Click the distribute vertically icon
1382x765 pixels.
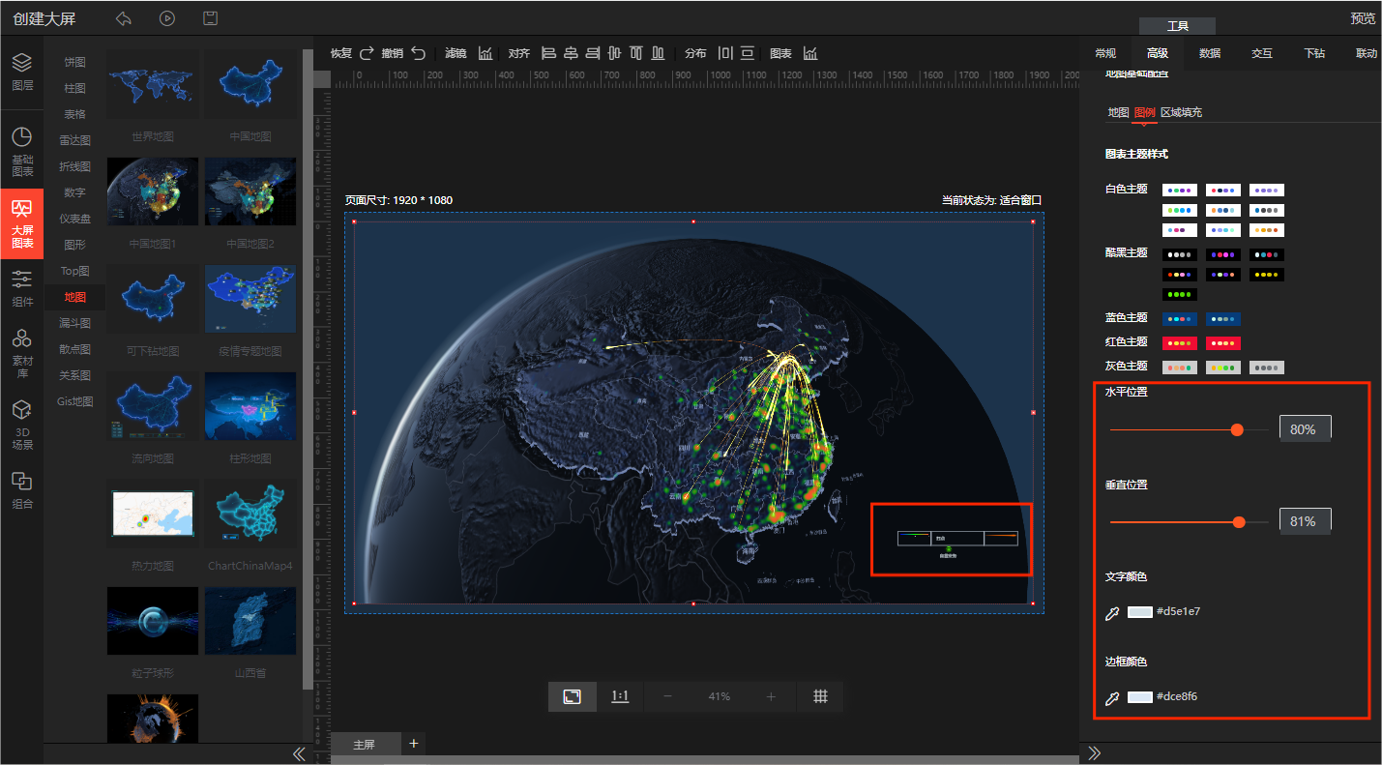(748, 53)
